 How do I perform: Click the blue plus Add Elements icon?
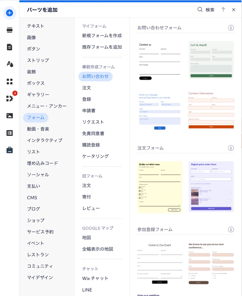click(x=9, y=13)
